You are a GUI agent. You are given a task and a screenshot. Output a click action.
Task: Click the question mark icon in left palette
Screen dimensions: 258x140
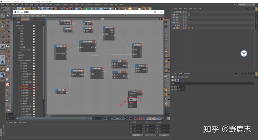pyautogui.click(x=7, y=21)
